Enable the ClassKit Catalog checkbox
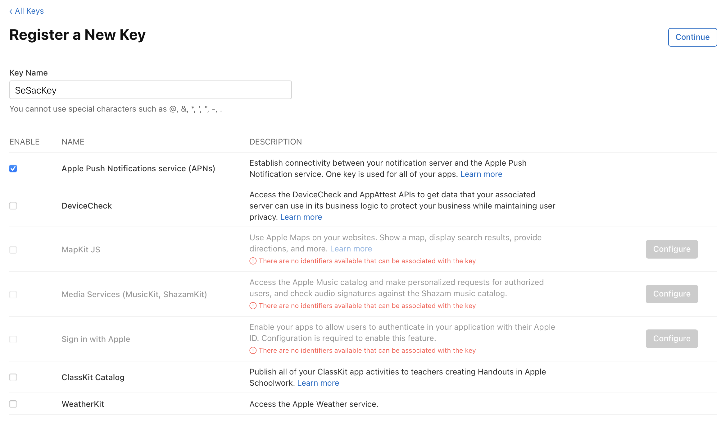 (x=13, y=377)
